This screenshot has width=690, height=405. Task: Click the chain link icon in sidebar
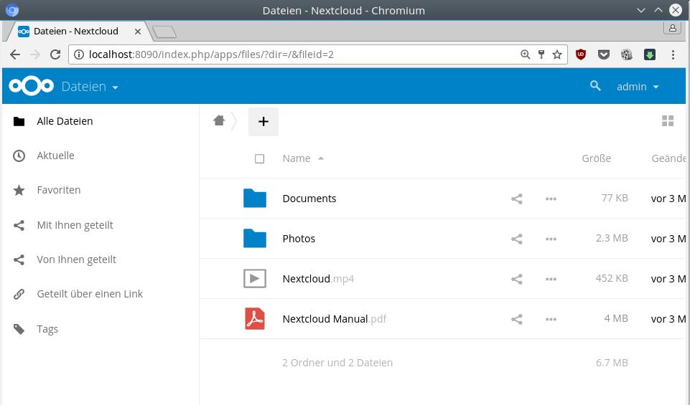point(19,294)
